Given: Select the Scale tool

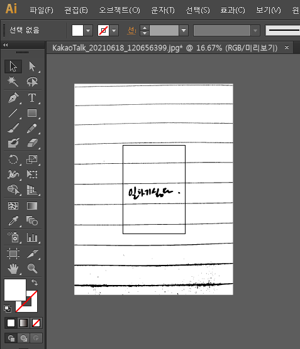Looking at the screenshot, I should (x=32, y=159).
